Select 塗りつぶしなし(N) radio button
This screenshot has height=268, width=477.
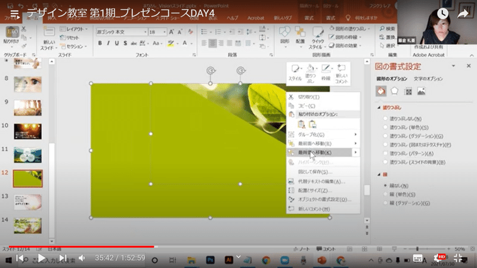click(385, 119)
